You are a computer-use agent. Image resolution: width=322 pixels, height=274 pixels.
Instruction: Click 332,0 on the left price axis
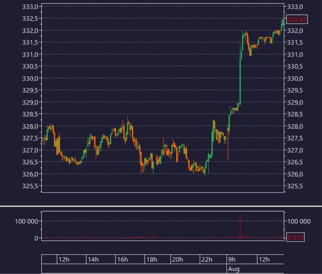click(30, 31)
